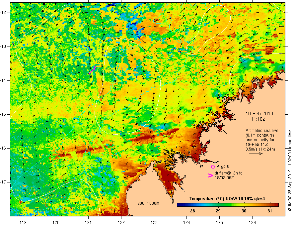Click the longitude axis label 123
292x226 pixels.
(x=154, y=222)
